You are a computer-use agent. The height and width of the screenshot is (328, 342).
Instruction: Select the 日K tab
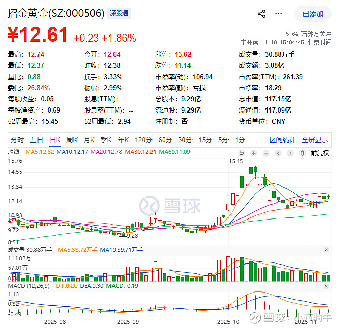point(55,140)
